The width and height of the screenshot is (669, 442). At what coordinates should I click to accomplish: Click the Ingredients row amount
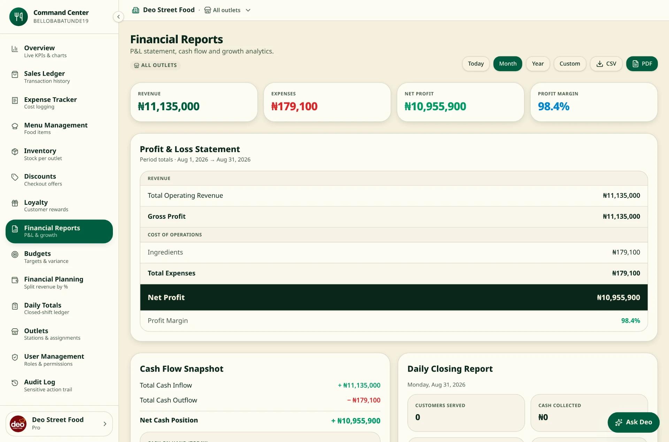click(626, 252)
